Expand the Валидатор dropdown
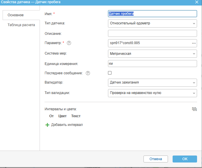This screenshot has height=168, width=202. pyautogui.click(x=152, y=83)
